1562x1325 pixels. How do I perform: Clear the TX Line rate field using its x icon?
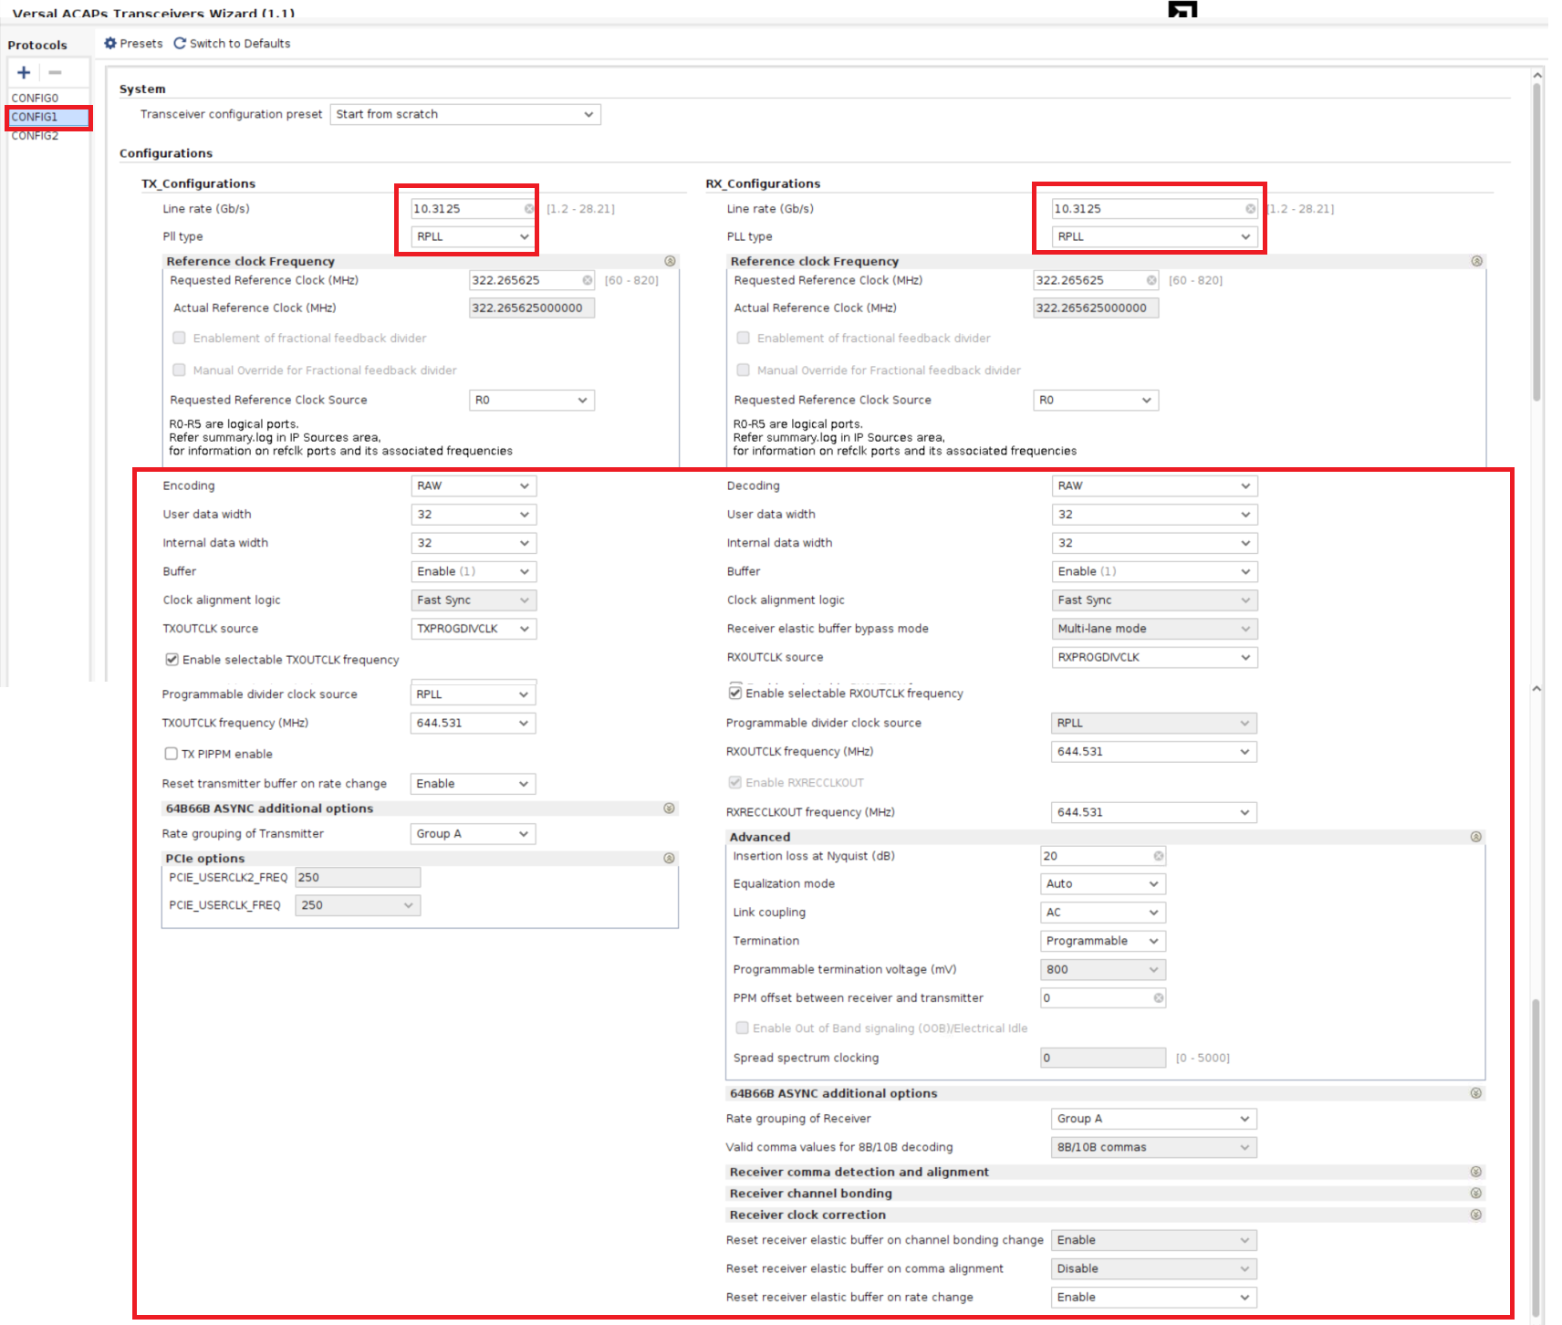click(529, 208)
